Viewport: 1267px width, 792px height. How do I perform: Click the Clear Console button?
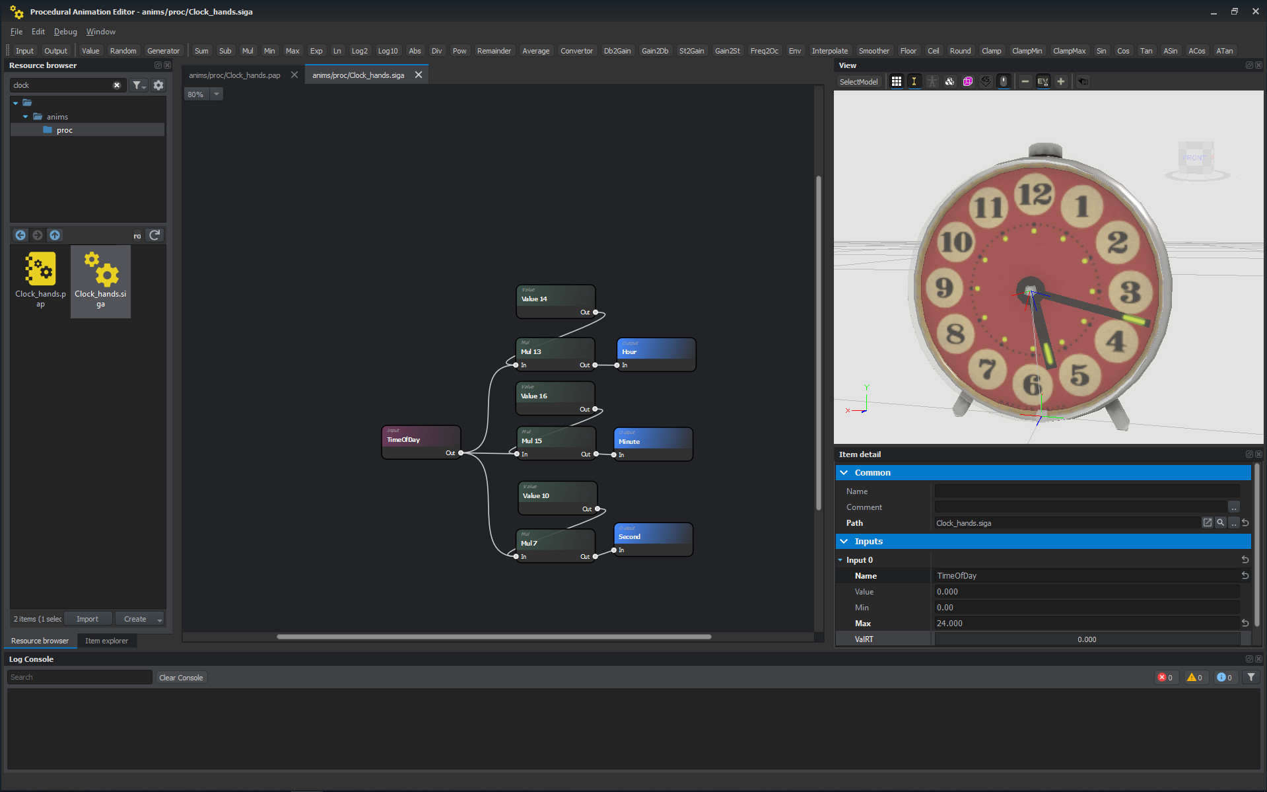(181, 677)
